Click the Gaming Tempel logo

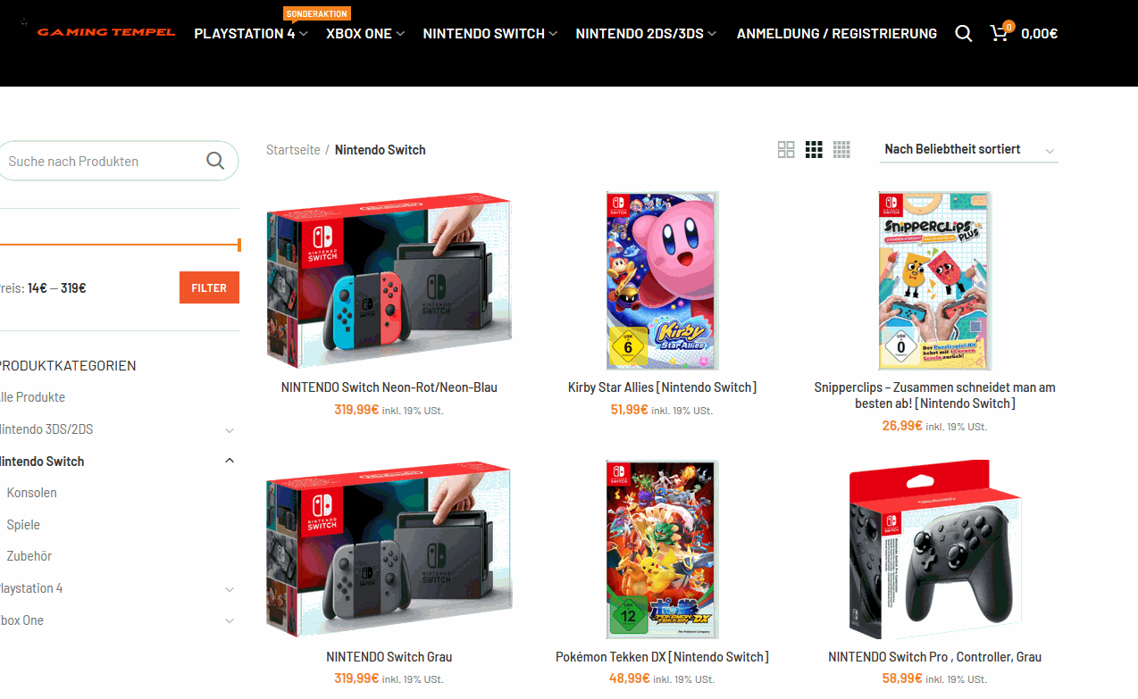point(106,32)
